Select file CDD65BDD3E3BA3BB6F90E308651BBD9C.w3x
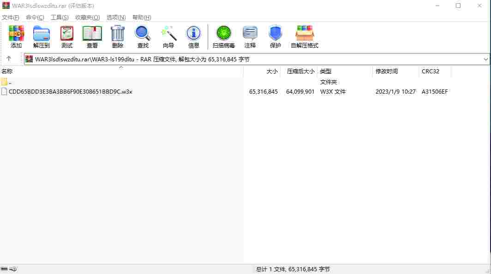 pos(71,91)
